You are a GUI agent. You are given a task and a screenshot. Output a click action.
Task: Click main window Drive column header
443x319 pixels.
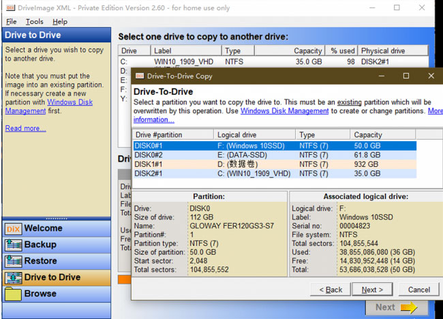pos(134,51)
